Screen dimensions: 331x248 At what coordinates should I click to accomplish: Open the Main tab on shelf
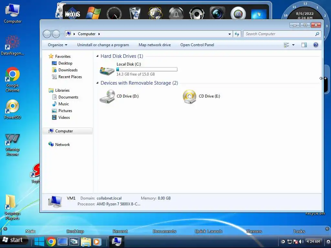[31, 231]
